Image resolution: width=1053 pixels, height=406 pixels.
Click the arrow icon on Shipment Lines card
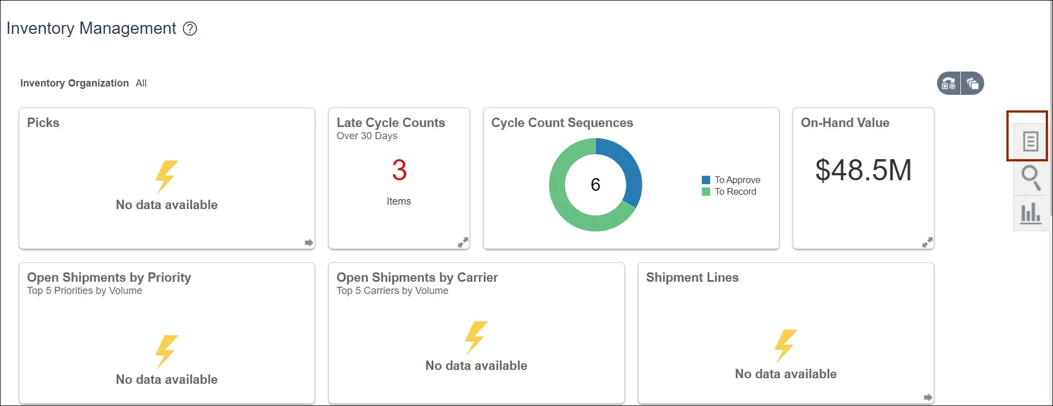(x=928, y=397)
